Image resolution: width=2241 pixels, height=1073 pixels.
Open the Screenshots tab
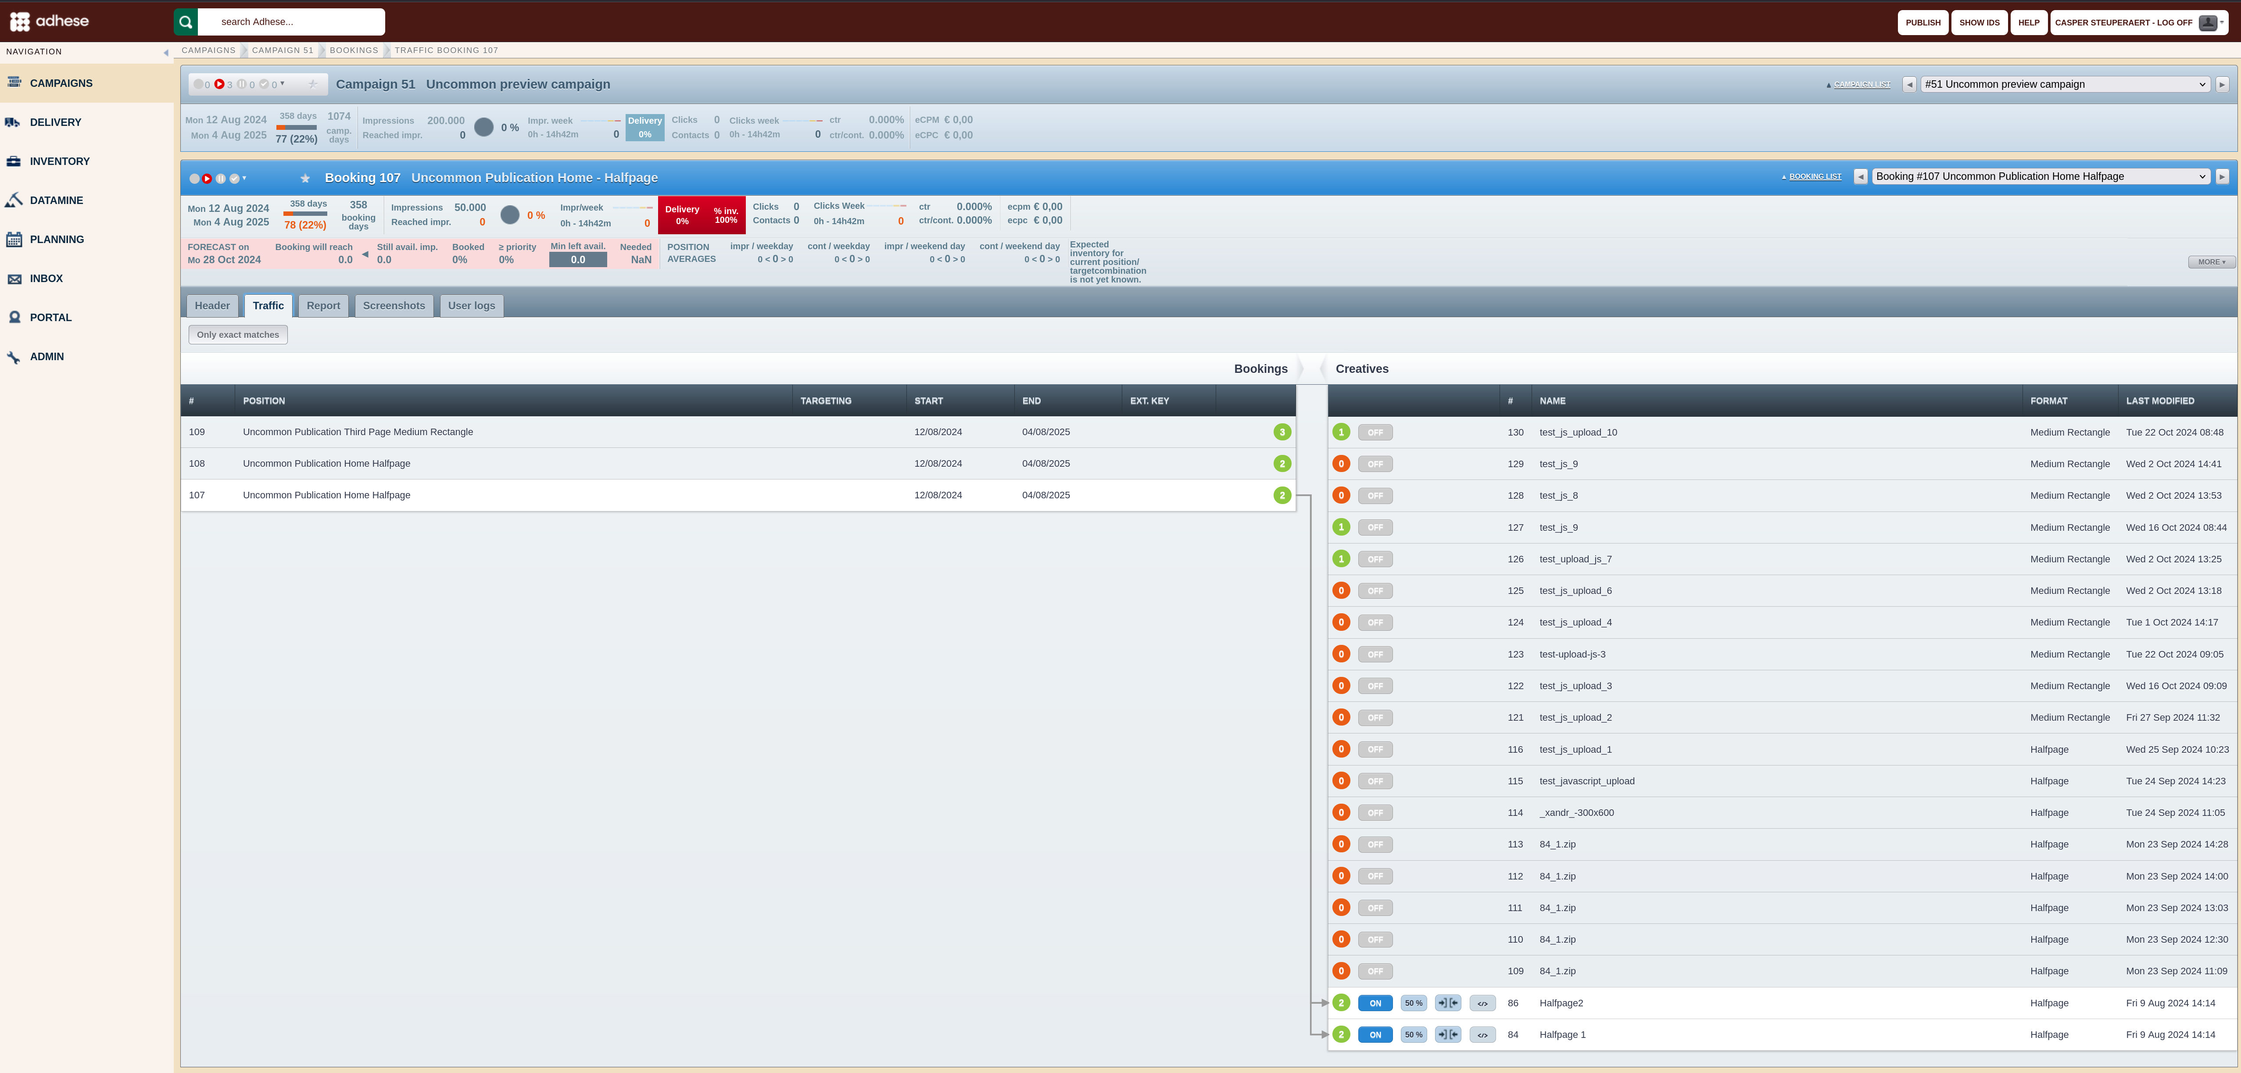(394, 305)
